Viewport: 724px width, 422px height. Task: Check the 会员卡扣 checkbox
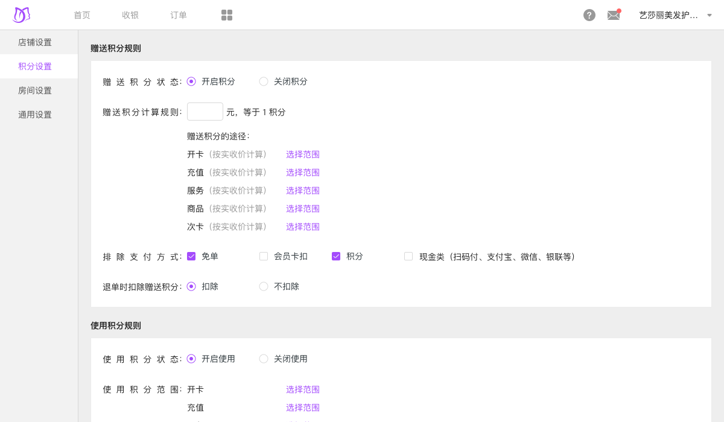tap(264, 256)
